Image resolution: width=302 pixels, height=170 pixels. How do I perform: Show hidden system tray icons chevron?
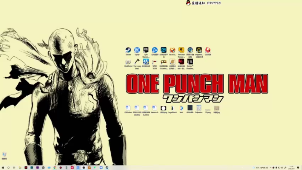pos(271,168)
